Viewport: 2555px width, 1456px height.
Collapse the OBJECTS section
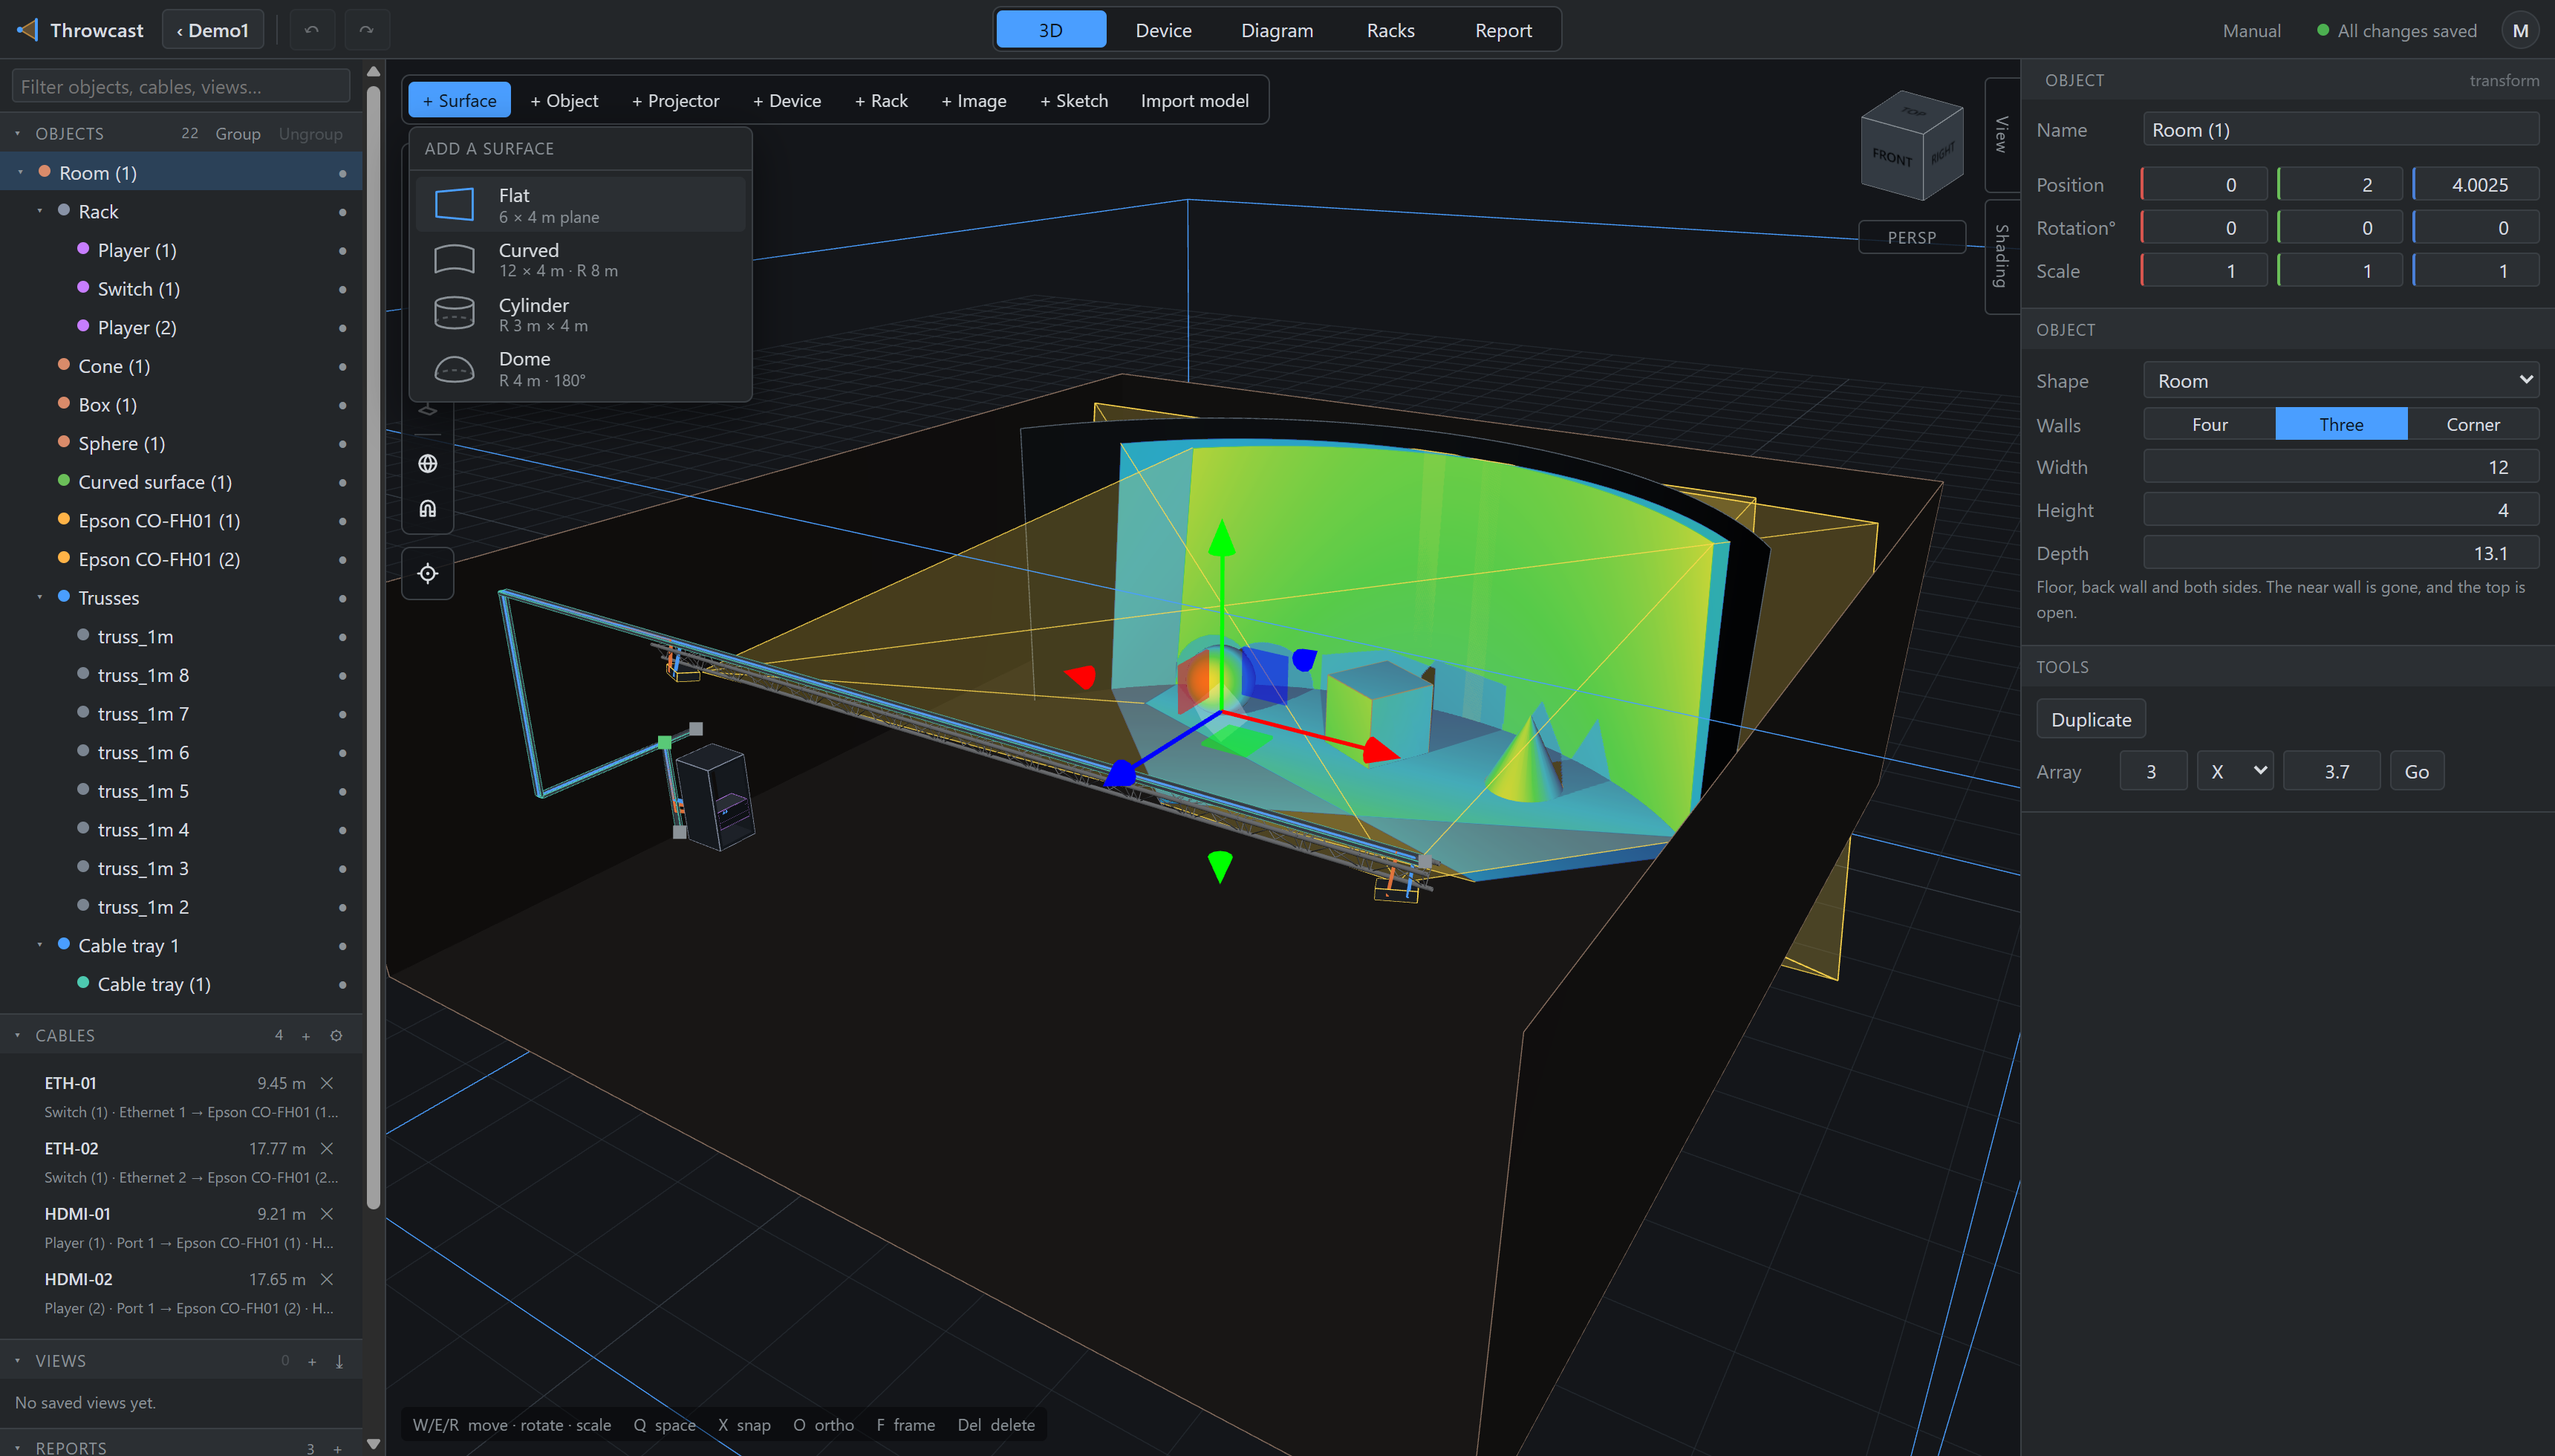click(17, 133)
